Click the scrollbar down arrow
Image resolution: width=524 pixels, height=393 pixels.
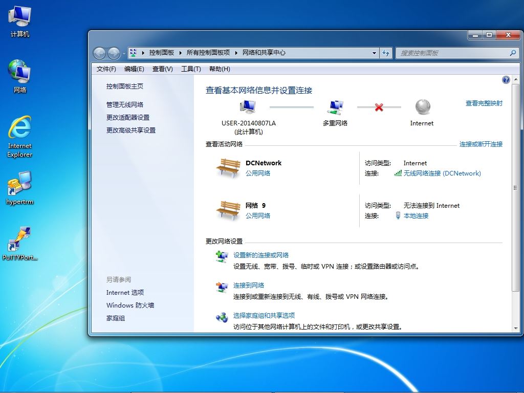(516, 329)
